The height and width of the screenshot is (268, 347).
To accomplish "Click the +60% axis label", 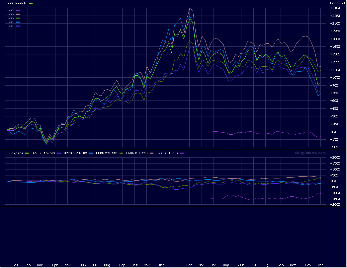I will 334,101.
